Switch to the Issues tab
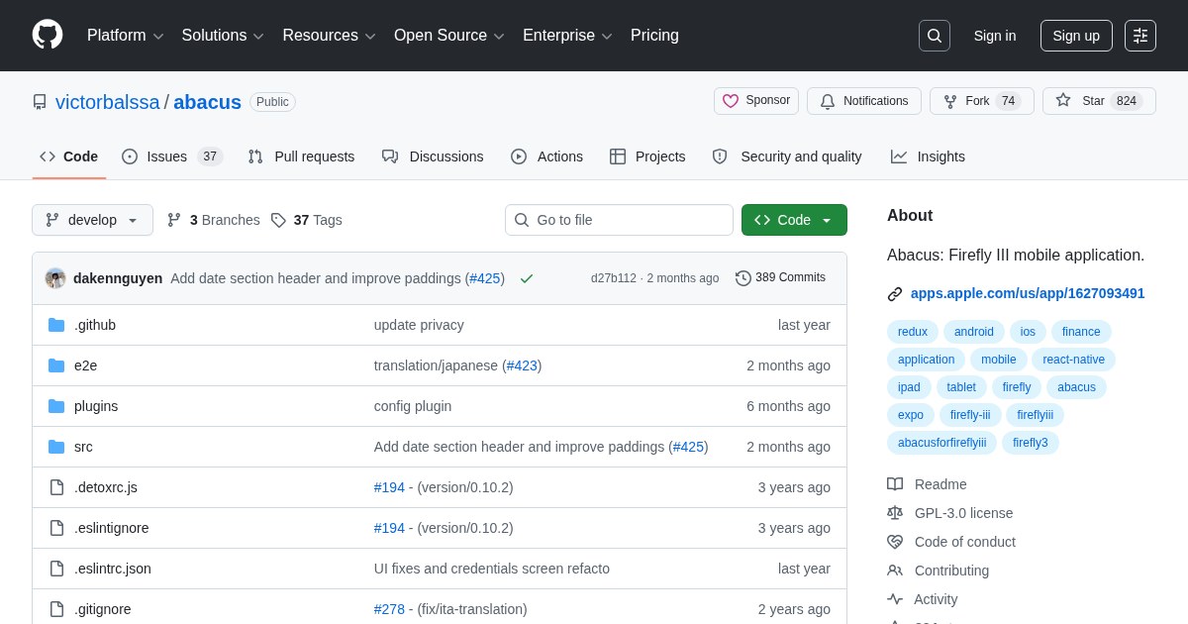The image size is (1188, 624). 172,156
